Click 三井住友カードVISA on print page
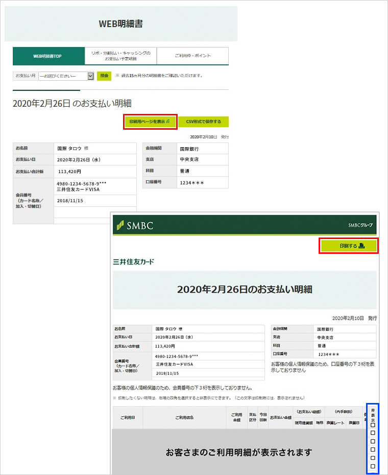Image resolution: width=388 pixels, height=475 pixels. (175, 364)
